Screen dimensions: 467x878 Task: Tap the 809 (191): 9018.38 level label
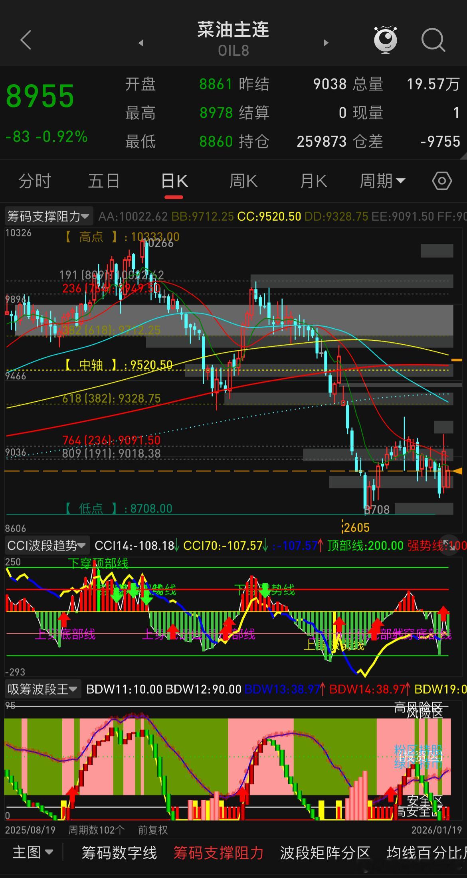(x=111, y=454)
